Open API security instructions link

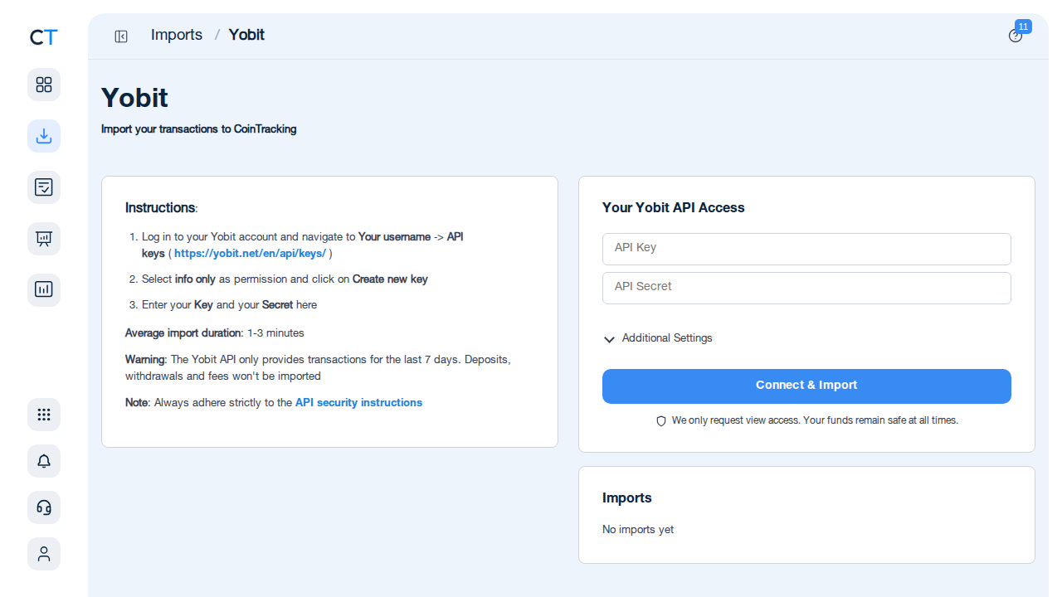pyautogui.click(x=358, y=402)
